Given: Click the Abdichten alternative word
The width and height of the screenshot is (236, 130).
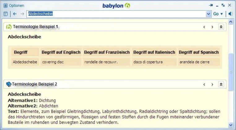Looking at the screenshot, I should pyautogui.click(x=48, y=106).
